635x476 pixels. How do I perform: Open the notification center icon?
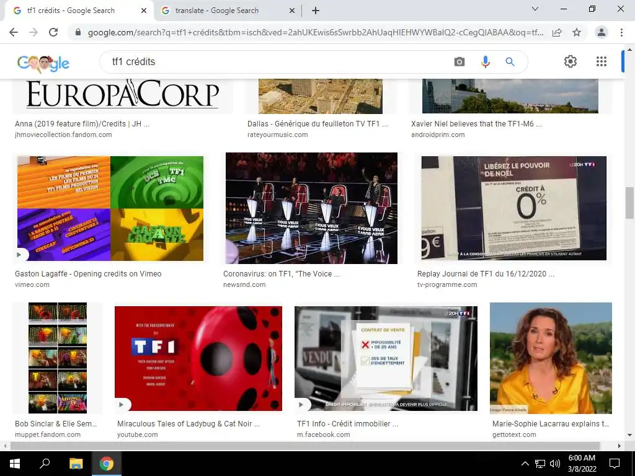pyautogui.click(x=615, y=464)
